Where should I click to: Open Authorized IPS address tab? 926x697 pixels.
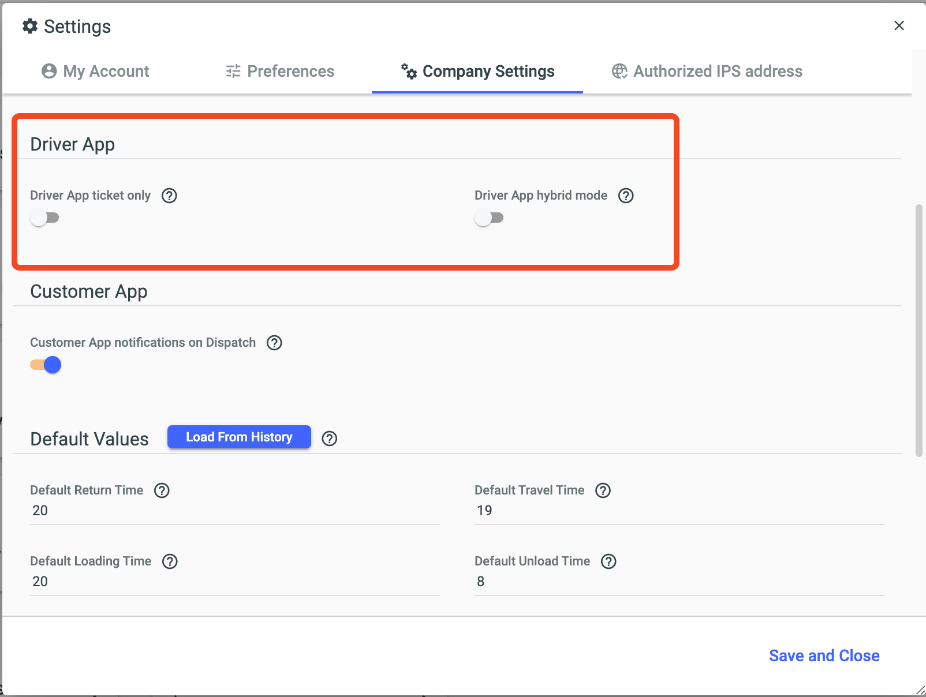coord(707,71)
